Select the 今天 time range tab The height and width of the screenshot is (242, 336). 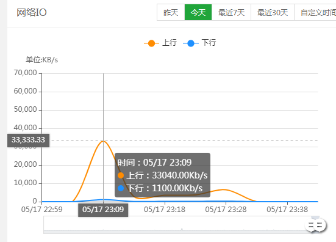click(198, 12)
